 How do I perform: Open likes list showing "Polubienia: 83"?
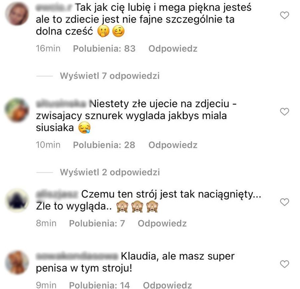pos(104,49)
